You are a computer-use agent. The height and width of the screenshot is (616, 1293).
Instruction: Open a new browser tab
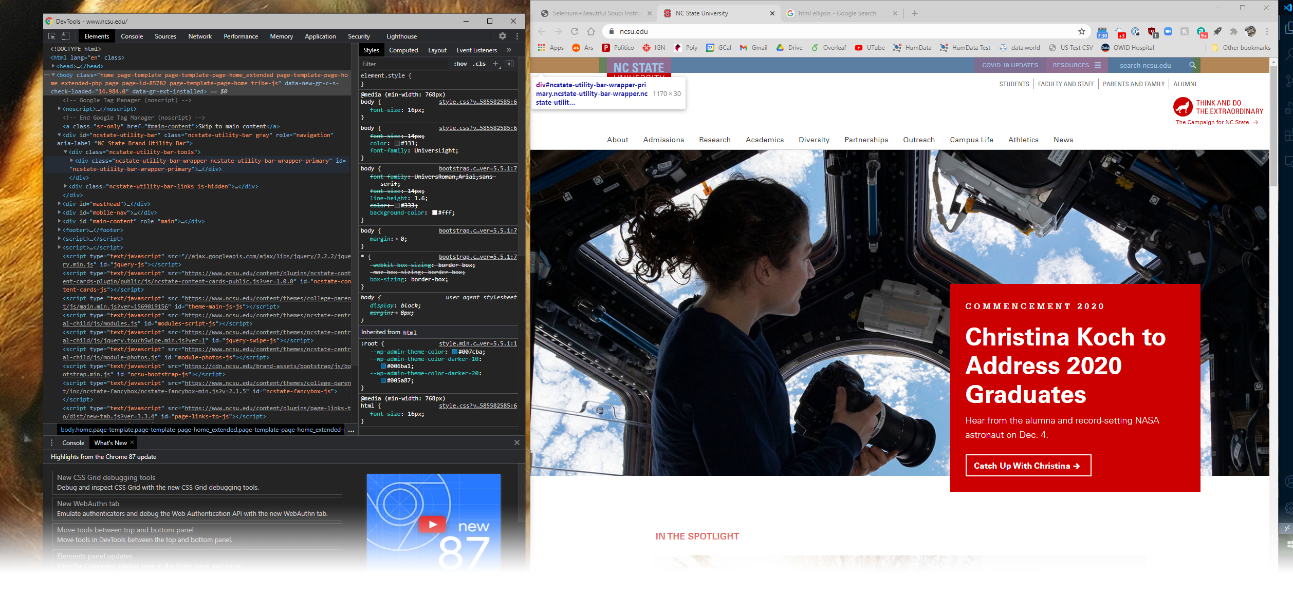[915, 13]
